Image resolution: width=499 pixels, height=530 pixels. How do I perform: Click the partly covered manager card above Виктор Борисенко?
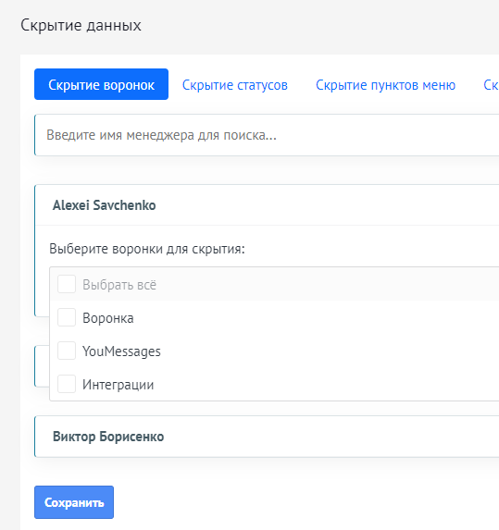(42, 366)
